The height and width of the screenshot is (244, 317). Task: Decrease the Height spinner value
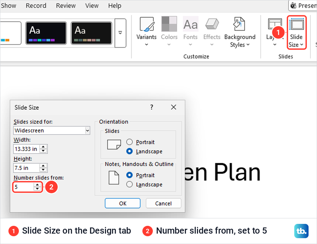coord(43,170)
